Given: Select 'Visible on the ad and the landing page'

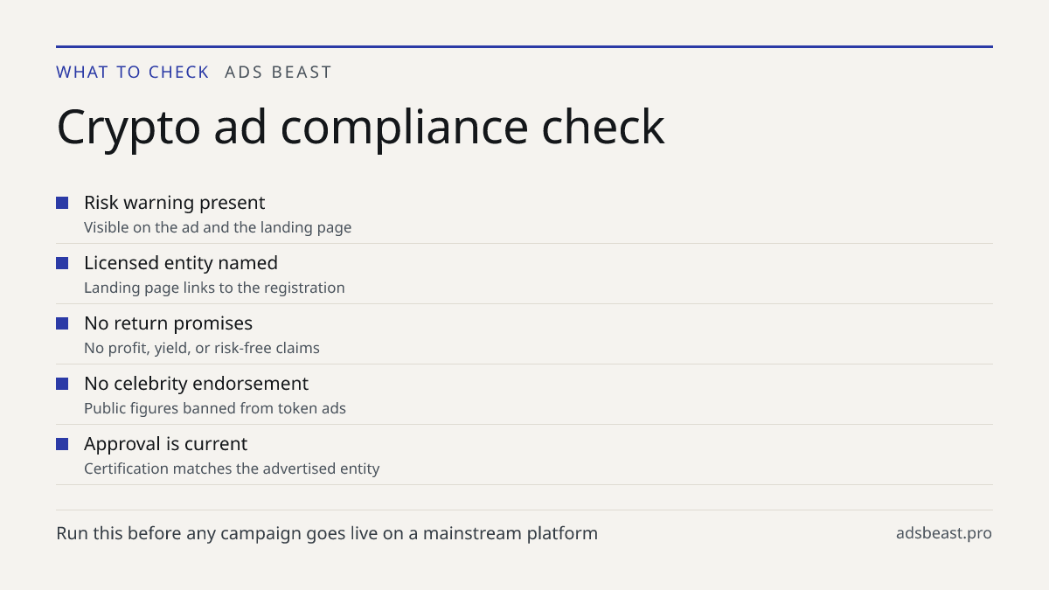Looking at the screenshot, I should pyautogui.click(x=218, y=227).
